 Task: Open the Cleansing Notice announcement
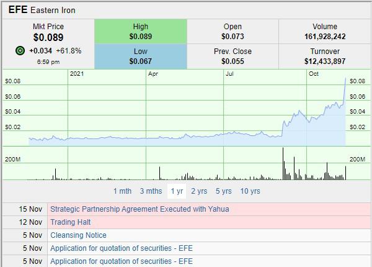pos(78,235)
